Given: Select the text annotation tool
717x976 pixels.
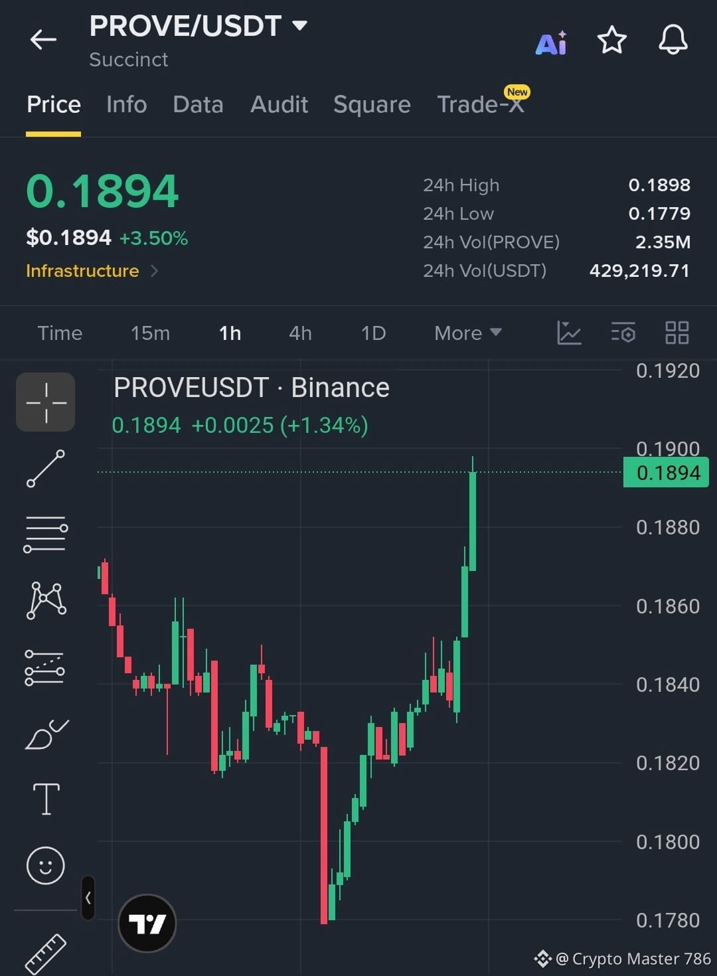Looking at the screenshot, I should [46, 799].
